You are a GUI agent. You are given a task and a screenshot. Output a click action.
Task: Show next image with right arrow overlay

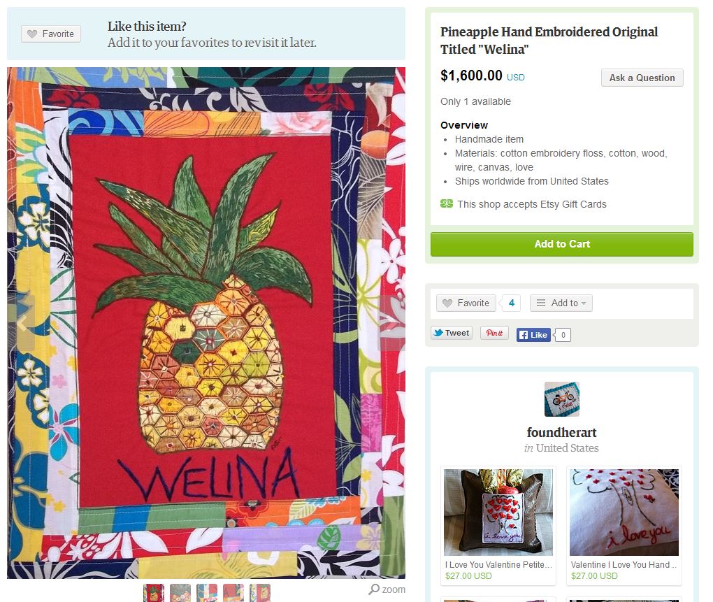391,323
